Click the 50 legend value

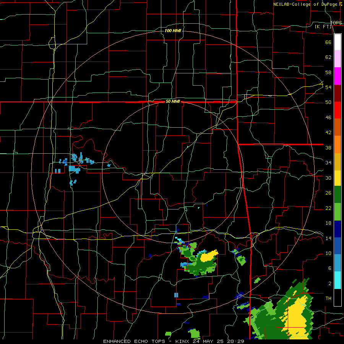pos(328,102)
